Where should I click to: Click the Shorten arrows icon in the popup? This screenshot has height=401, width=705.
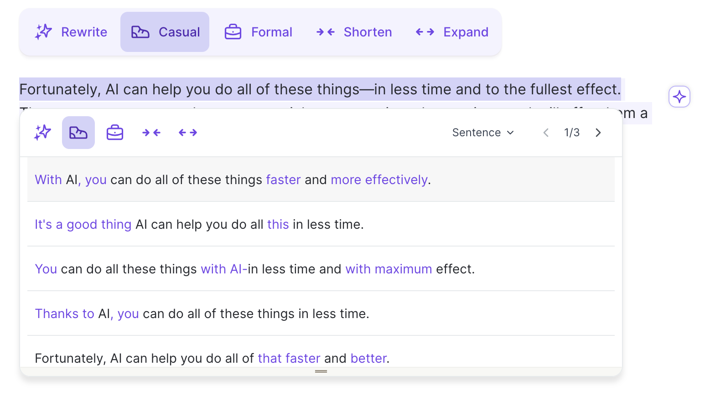coord(151,133)
